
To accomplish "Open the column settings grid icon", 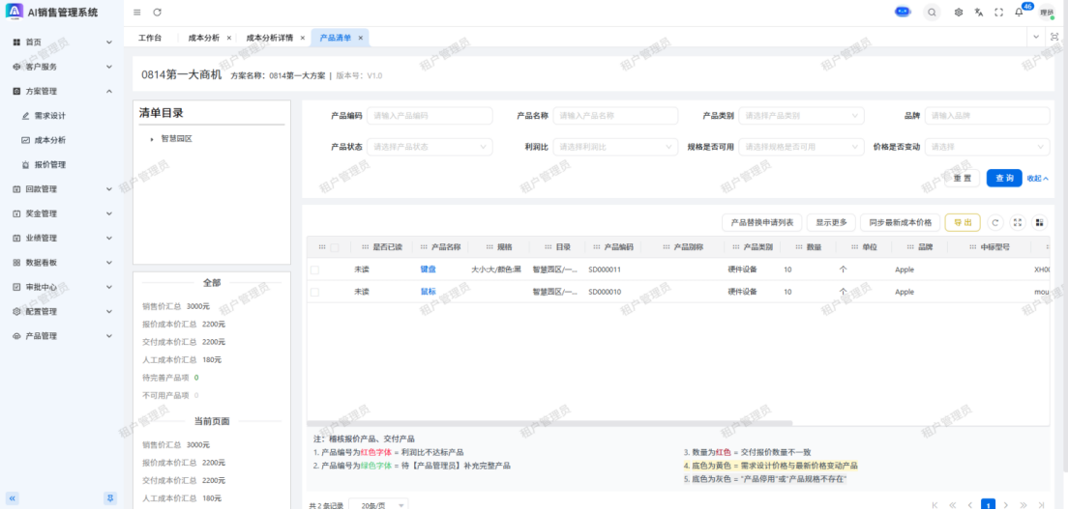I will (1040, 222).
